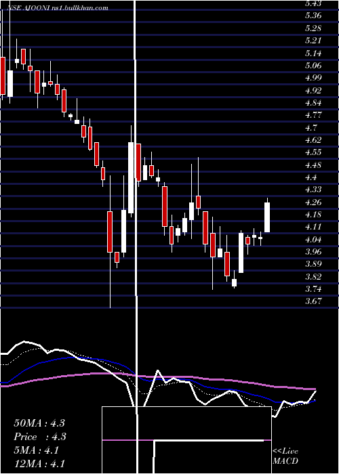The height and width of the screenshot is (474, 339).
Task: Click the <<Live MACD label
Action: [x=285, y=456]
